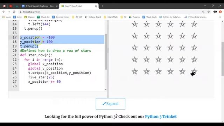The width and height of the screenshot is (224, 126).
Task: Open a new browser tab
Action: pos(102,6)
